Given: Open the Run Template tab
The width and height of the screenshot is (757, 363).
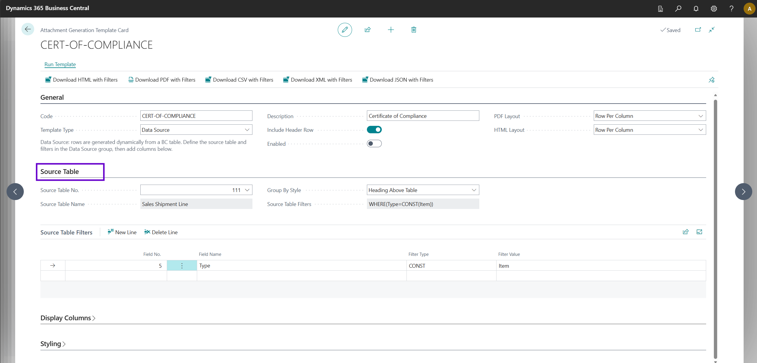Looking at the screenshot, I should pos(60,64).
